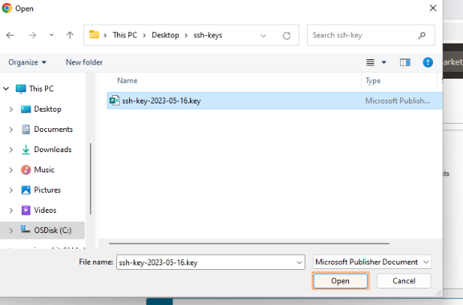
Task: Open Music in the navigation pane
Action: pos(44,169)
